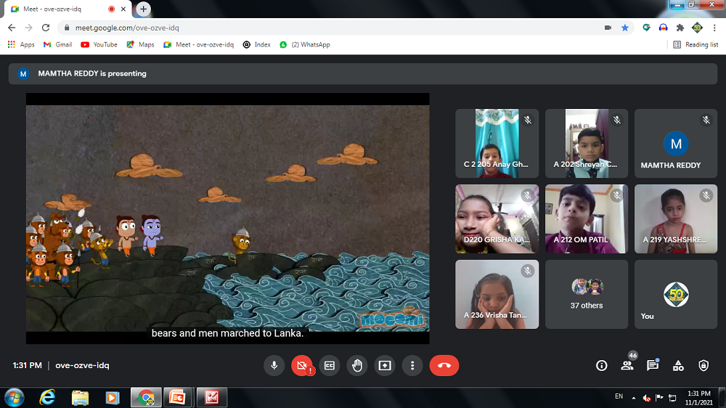Toggle closed captions
This screenshot has width=726, height=408.
(330, 366)
